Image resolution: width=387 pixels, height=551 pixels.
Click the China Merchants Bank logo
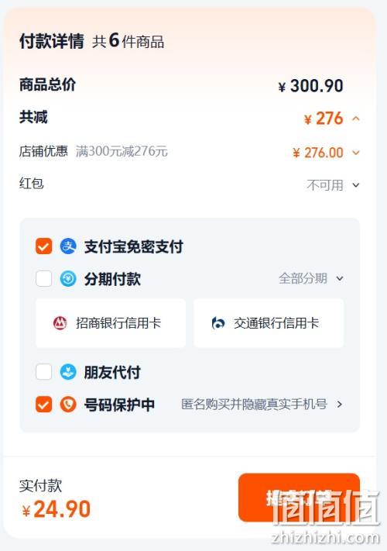60,322
